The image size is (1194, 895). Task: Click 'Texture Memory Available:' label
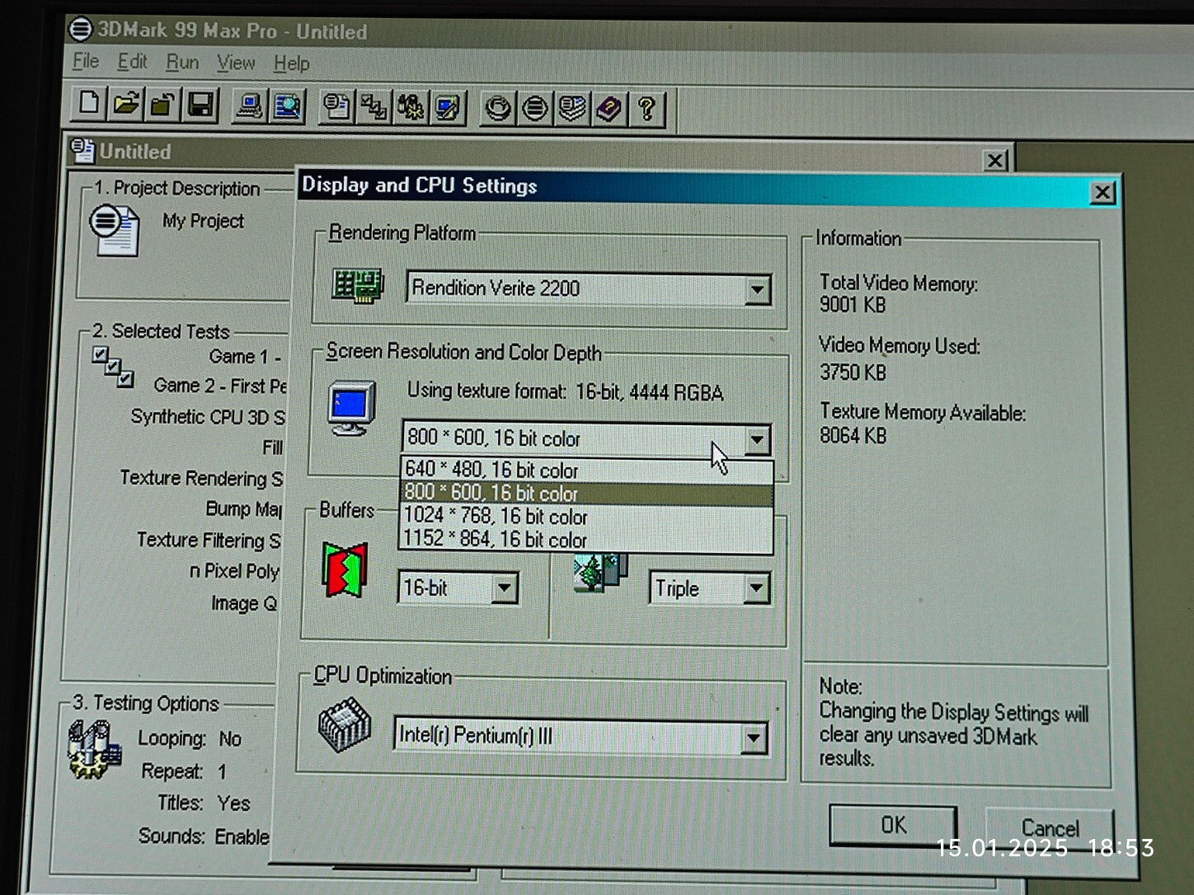(923, 412)
